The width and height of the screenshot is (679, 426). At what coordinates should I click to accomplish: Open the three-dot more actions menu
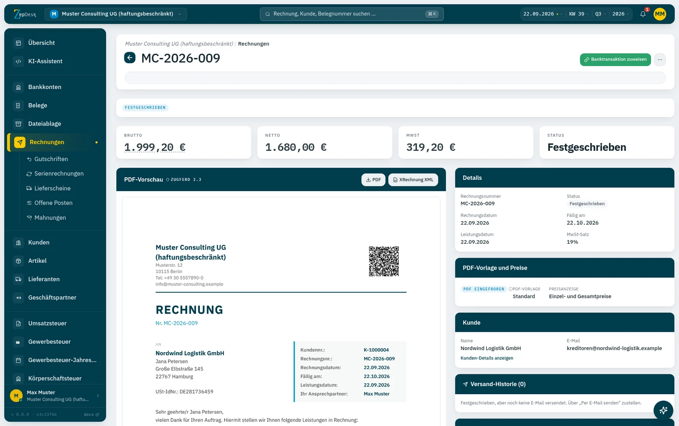659,60
